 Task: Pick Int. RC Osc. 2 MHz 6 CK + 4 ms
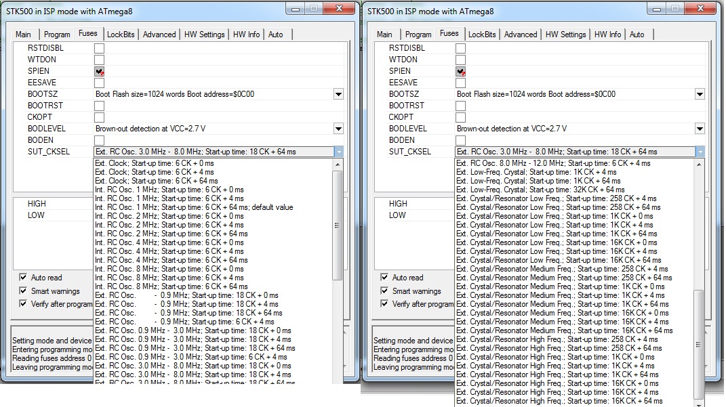pyautogui.click(x=169, y=225)
